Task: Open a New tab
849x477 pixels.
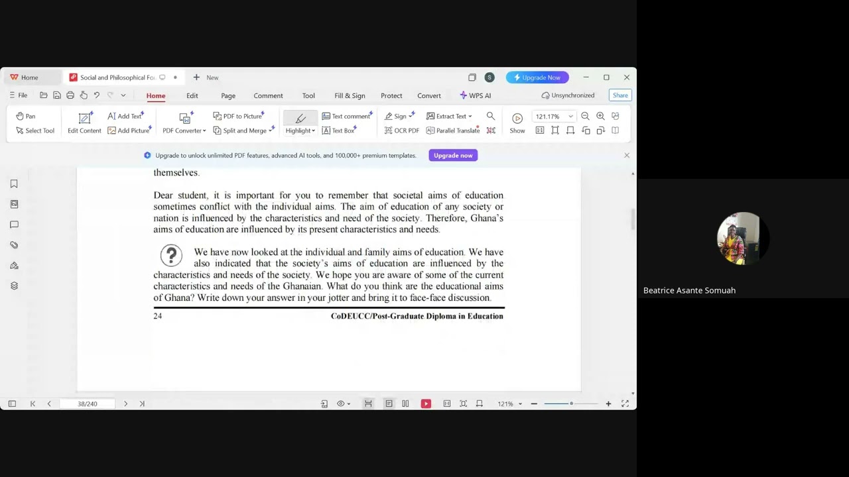Action: 206,78
